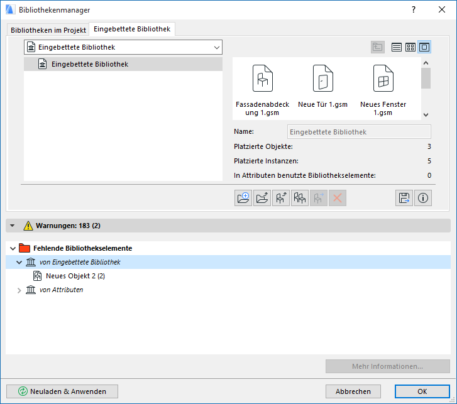Click the Warnungen: 183 (2) header text
The image size is (457, 404).
click(x=68, y=226)
